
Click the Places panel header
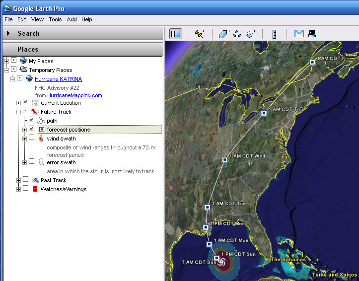pyautogui.click(x=82, y=49)
